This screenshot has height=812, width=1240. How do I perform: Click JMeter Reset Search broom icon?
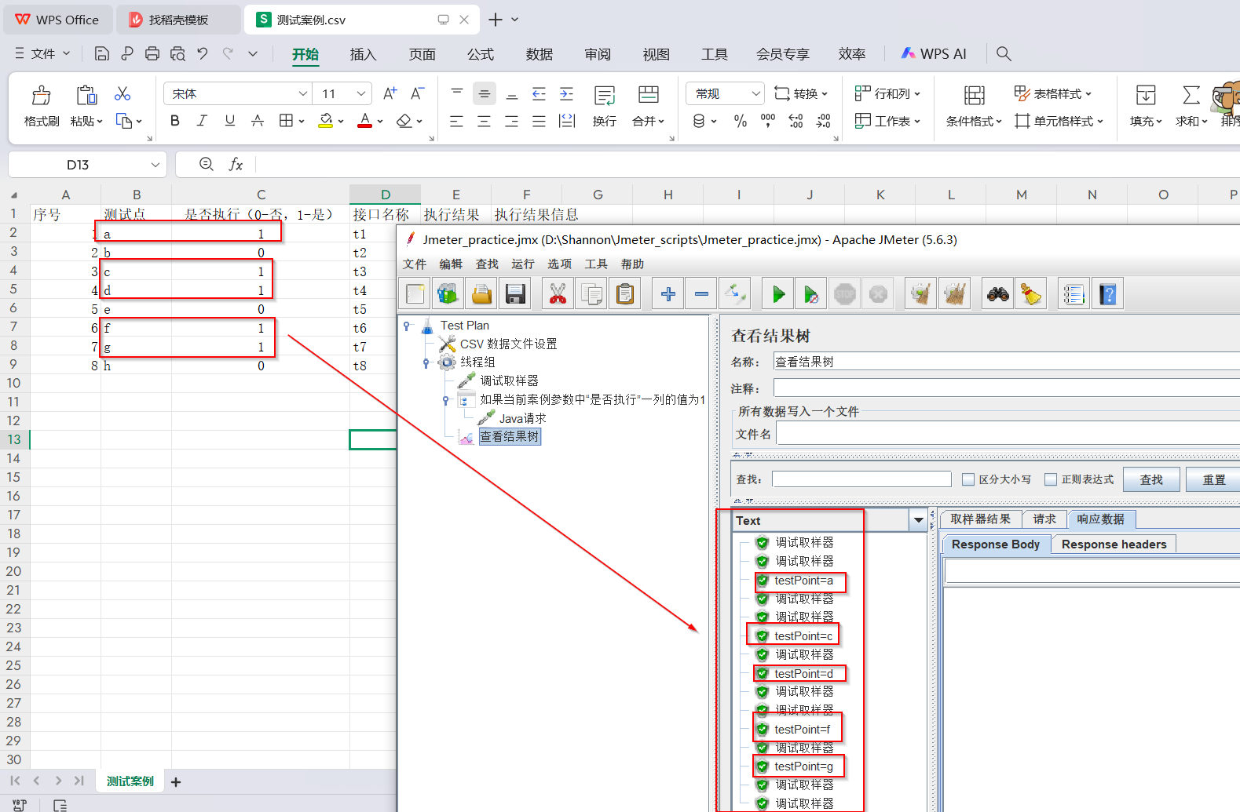1030,294
